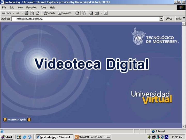The height and width of the screenshot is (140, 186).
Task: Open the Favorites menu
Action: point(32,8)
